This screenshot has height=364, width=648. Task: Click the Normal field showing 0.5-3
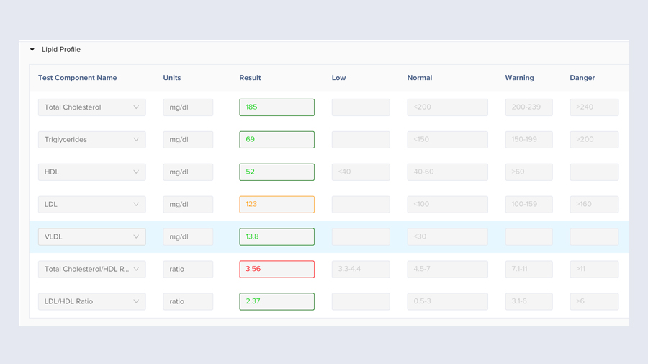coord(448,301)
